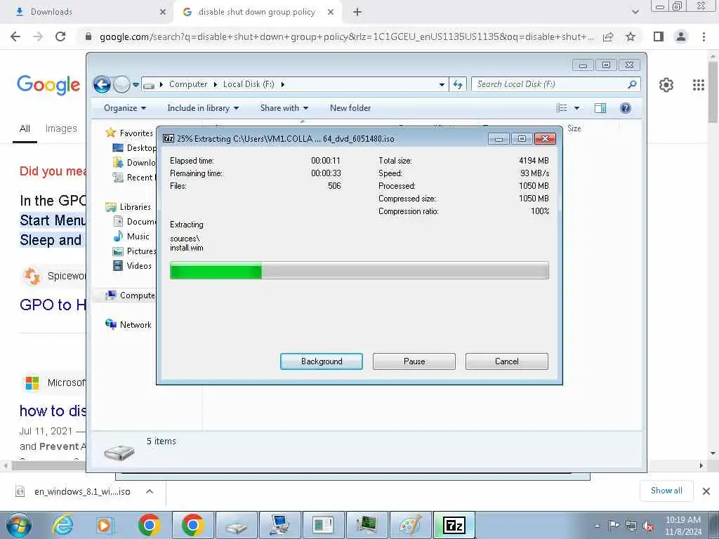Launch Internet Explorer from taskbar
The image size is (719, 539).
(x=62, y=525)
